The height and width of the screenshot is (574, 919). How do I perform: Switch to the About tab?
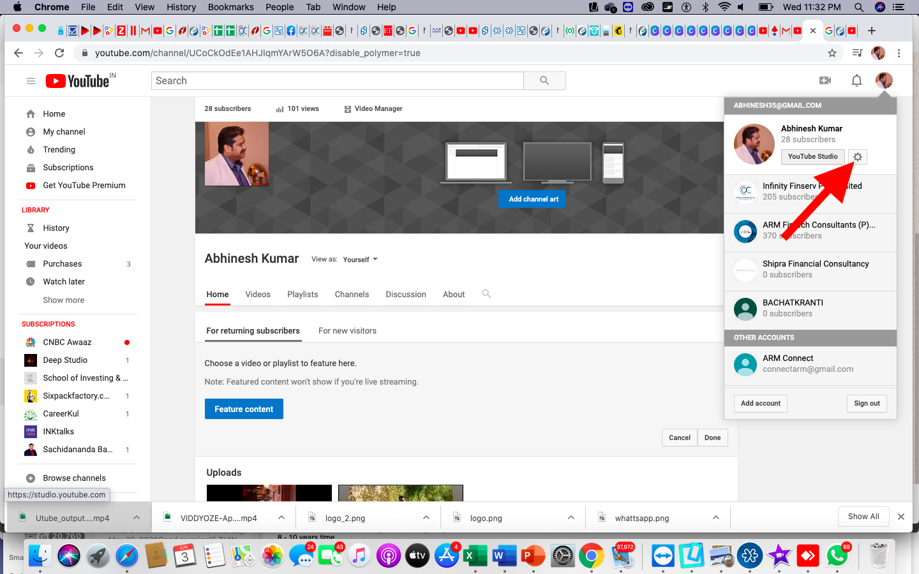tap(454, 295)
